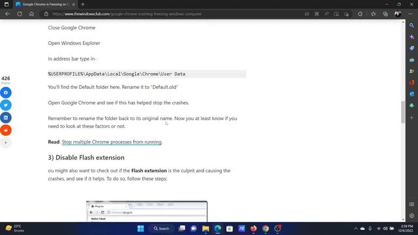The height and width of the screenshot is (235, 418).
Task: Open the tab actions menu icon
Action: 7,5
